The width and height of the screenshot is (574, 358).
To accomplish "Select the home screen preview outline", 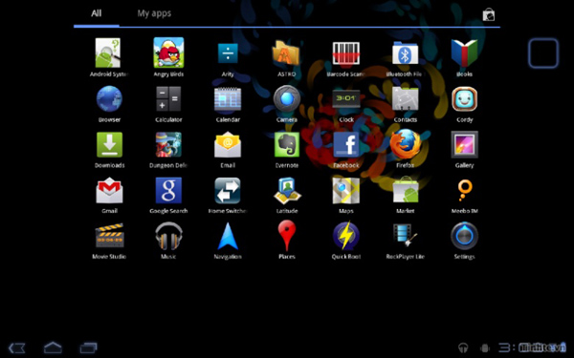I will 543,53.
